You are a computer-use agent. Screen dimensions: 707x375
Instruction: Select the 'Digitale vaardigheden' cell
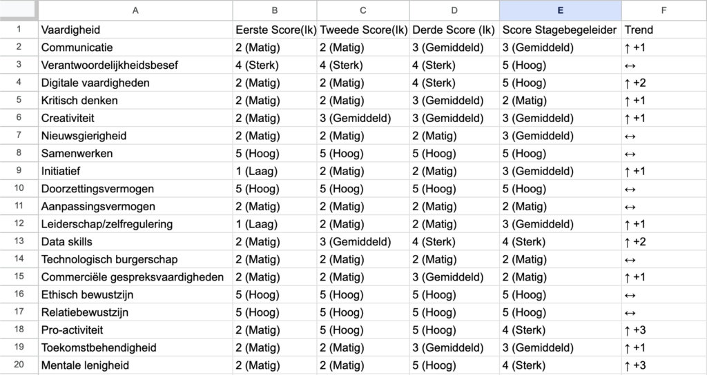click(135, 83)
